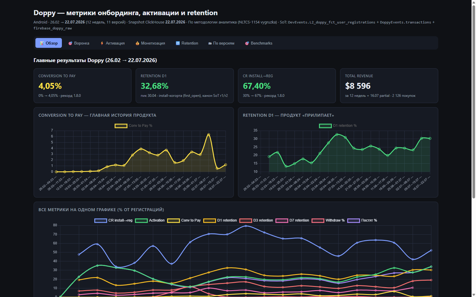
Task: Hide the D3 retention series
Action: coord(256,220)
